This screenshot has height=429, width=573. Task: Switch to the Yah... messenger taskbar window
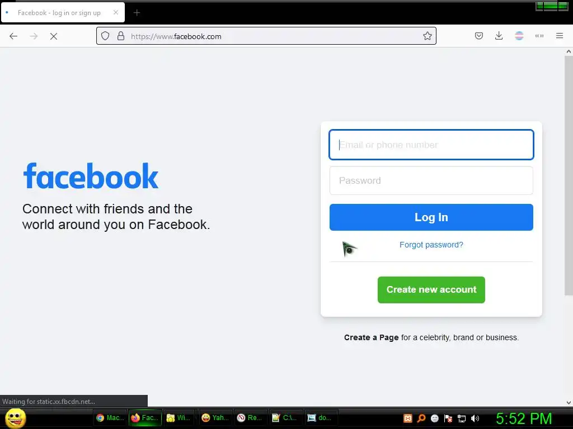215,418
